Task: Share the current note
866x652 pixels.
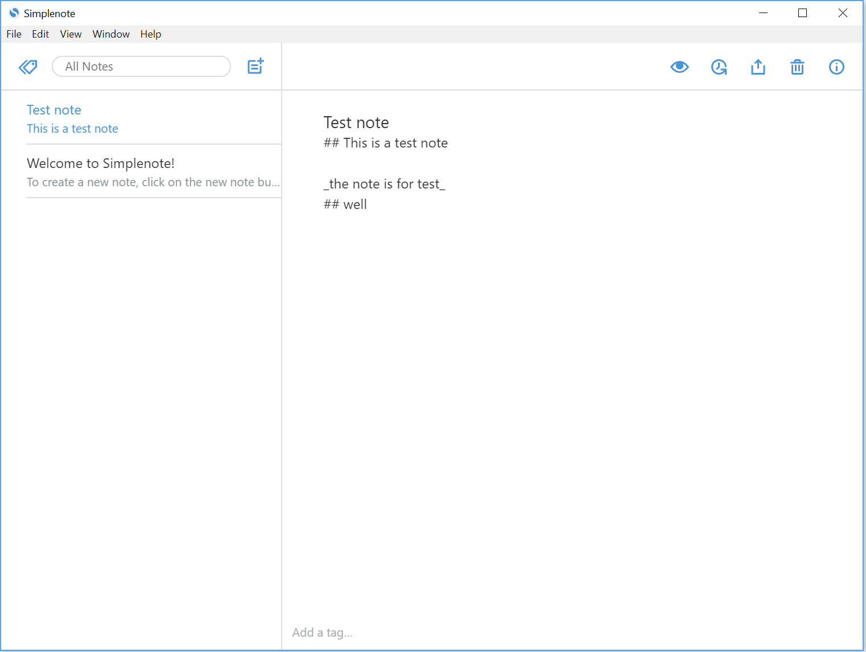Action: 758,67
